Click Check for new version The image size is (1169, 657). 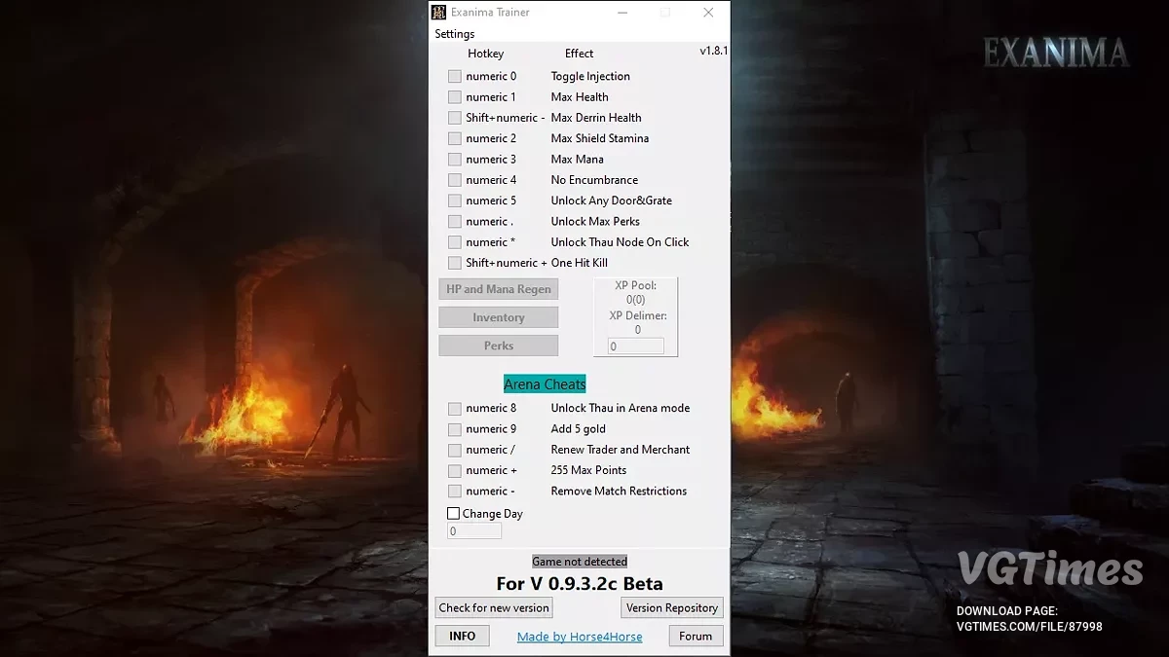pos(493,606)
